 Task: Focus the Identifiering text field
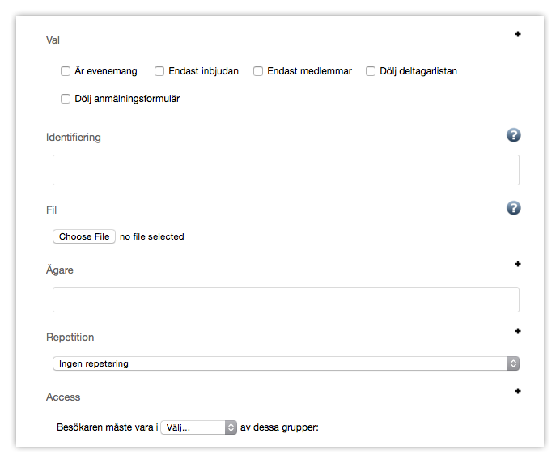tap(286, 170)
